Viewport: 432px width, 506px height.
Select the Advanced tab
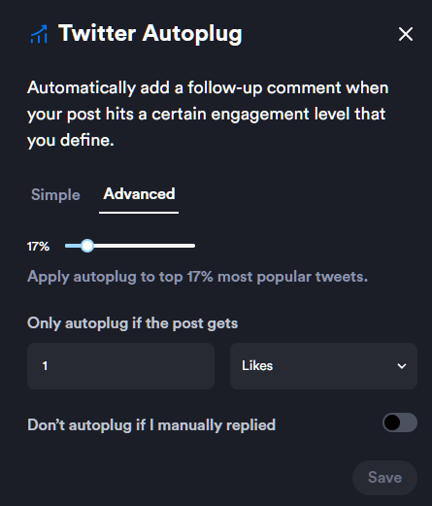[139, 194]
